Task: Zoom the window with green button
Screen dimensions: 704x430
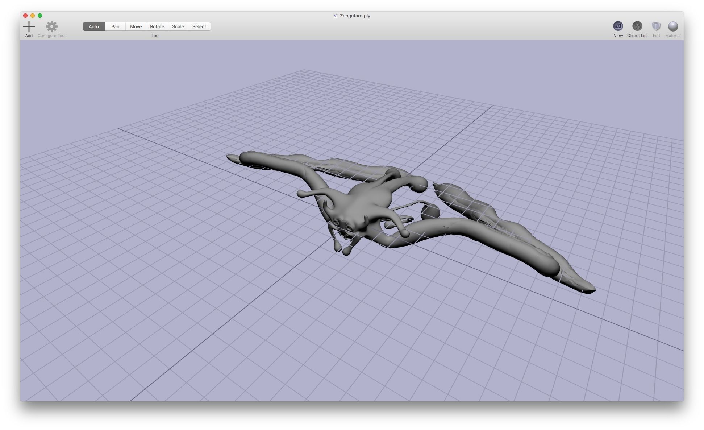Action: pos(40,16)
